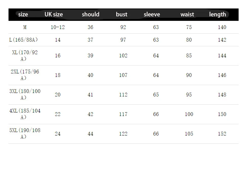
Task: Click the 'UK size' column header
Action: [54, 14]
